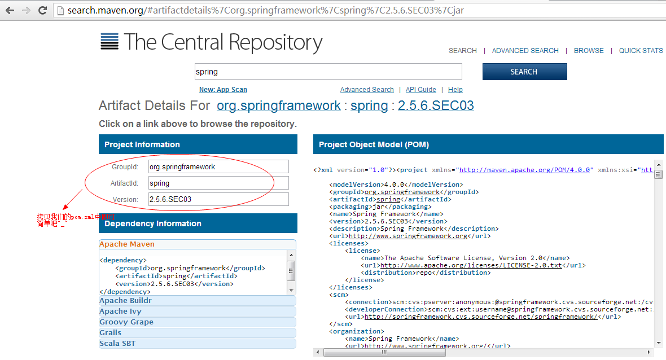Click the Central Repository logo icon
This screenshot has width=666, height=360.
pos(109,41)
